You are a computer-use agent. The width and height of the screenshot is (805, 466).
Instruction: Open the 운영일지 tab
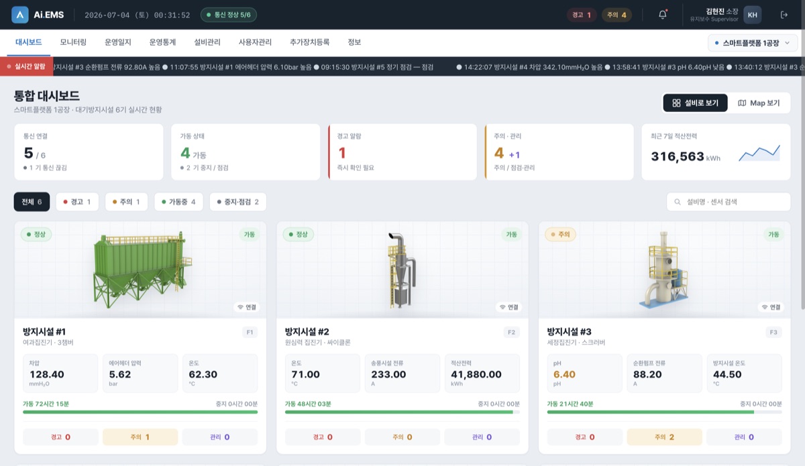point(118,42)
